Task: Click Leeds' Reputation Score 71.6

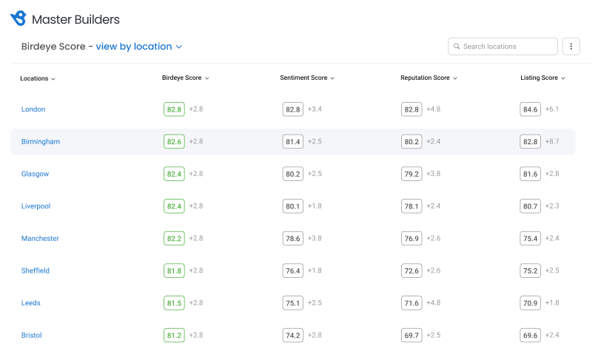Action: tap(412, 303)
